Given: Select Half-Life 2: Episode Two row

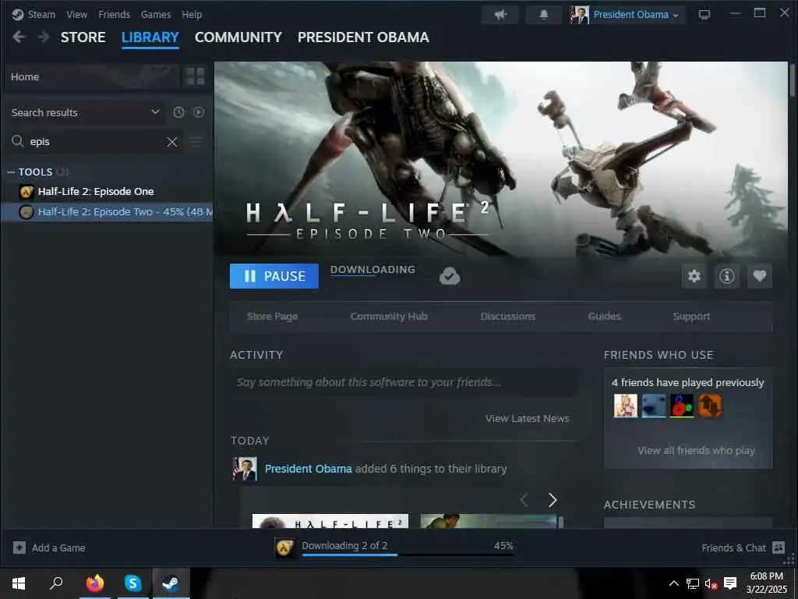Looking at the screenshot, I should [107, 212].
